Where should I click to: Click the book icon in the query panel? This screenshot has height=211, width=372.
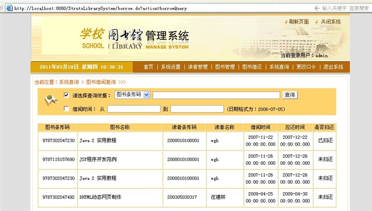[51, 100]
